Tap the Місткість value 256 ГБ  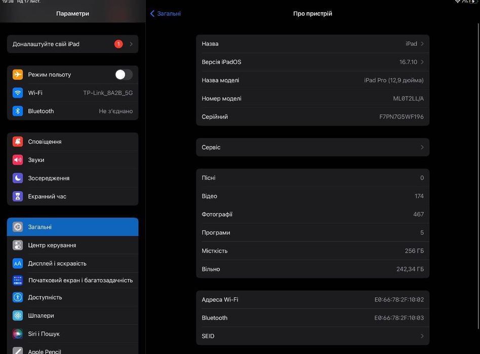click(x=414, y=251)
